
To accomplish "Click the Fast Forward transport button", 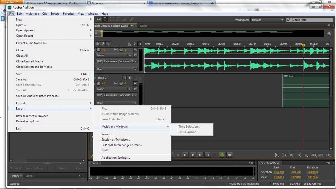I will (x=200, y=155).
